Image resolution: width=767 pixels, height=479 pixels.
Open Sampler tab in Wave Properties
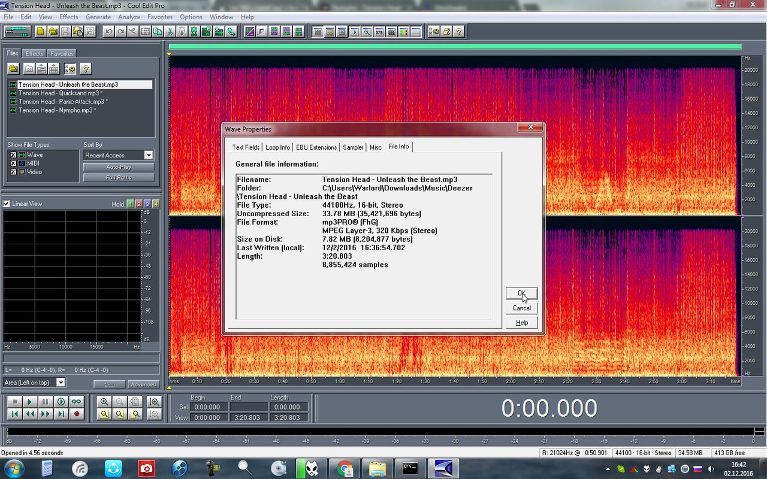click(x=353, y=147)
